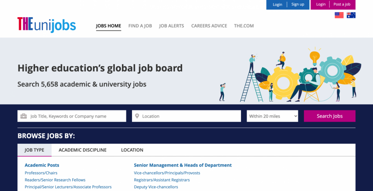Open CAREERS ADVICE menu item

click(209, 26)
